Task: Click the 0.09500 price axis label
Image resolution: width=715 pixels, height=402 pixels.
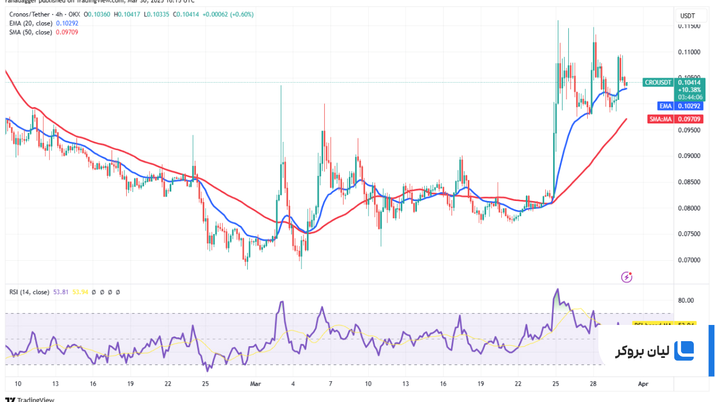Action: (689, 130)
